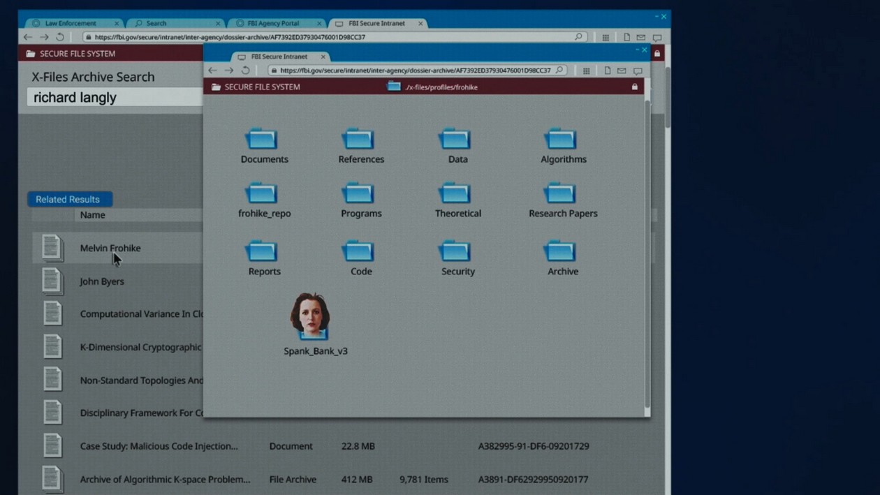Open Disciplinary Framework result
Screen dimensions: 880x495
[141, 413]
